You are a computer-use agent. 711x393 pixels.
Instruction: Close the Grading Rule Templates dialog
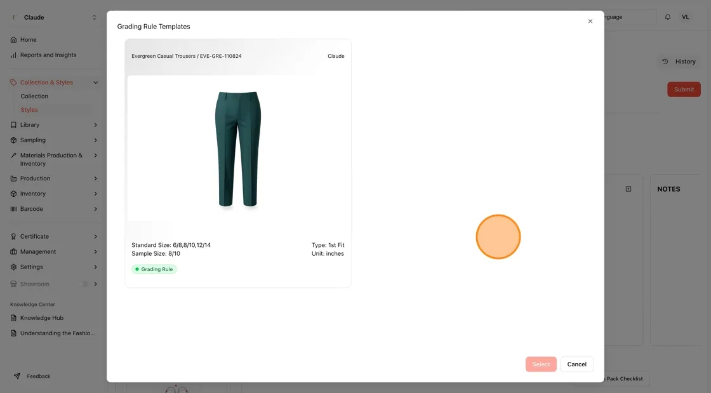pos(590,22)
